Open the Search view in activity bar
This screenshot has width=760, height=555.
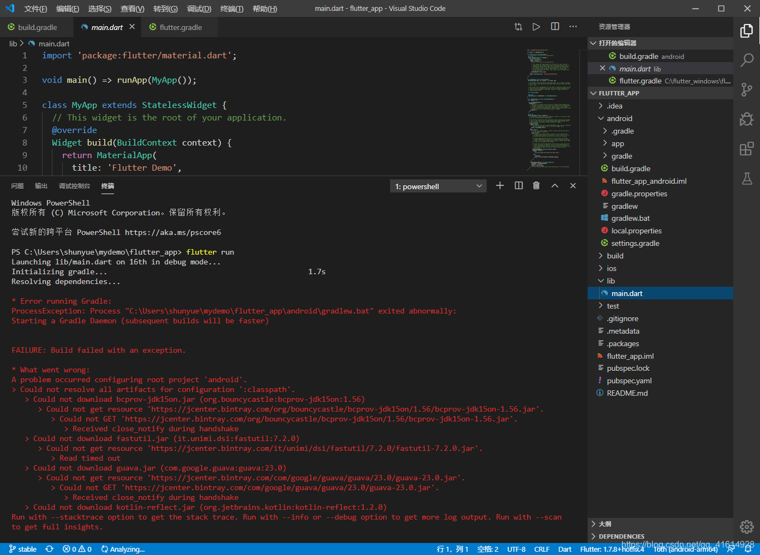[x=746, y=60]
